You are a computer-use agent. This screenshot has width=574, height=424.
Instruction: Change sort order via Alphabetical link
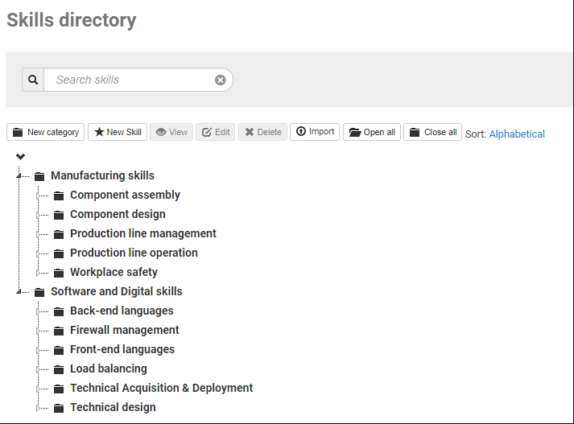(517, 134)
